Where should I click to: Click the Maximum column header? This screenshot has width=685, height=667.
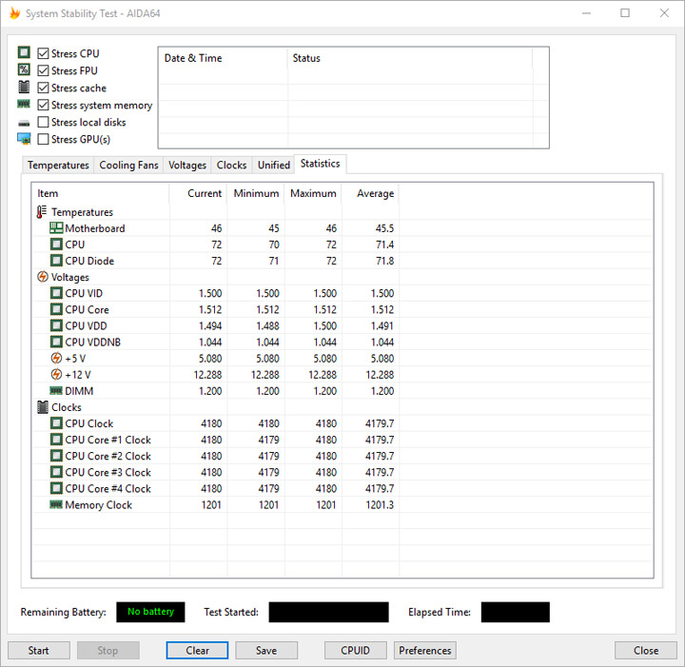[313, 193]
